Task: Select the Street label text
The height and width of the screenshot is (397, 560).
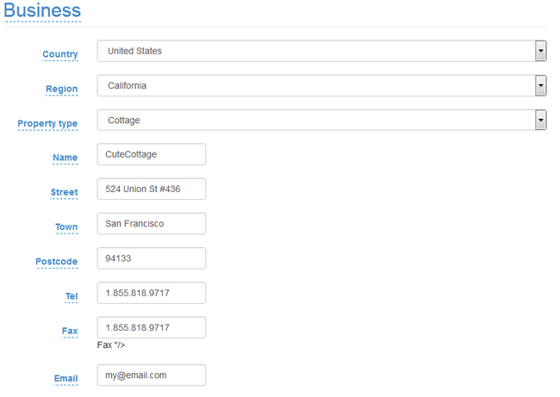Action: [64, 193]
